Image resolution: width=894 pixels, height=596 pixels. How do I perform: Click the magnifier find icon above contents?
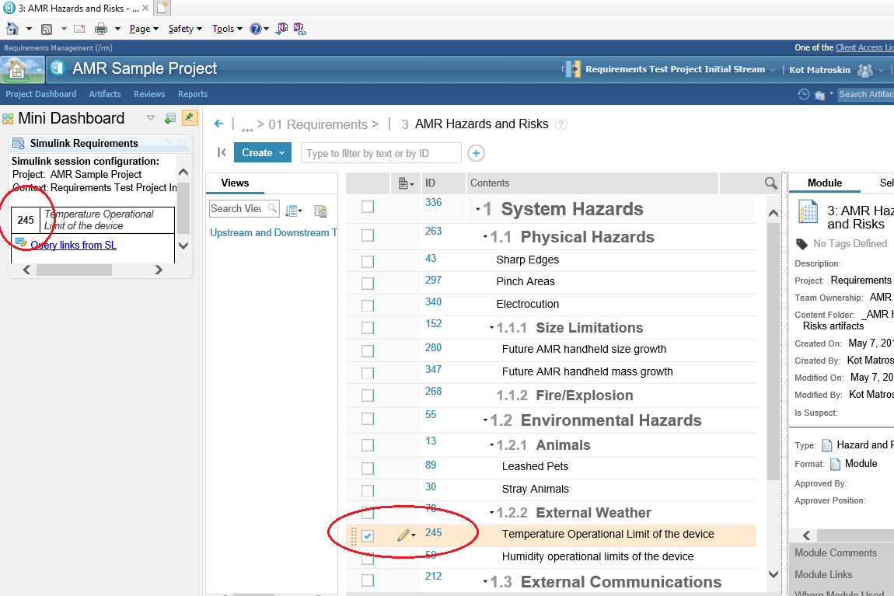pyautogui.click(x=770, y=183)
